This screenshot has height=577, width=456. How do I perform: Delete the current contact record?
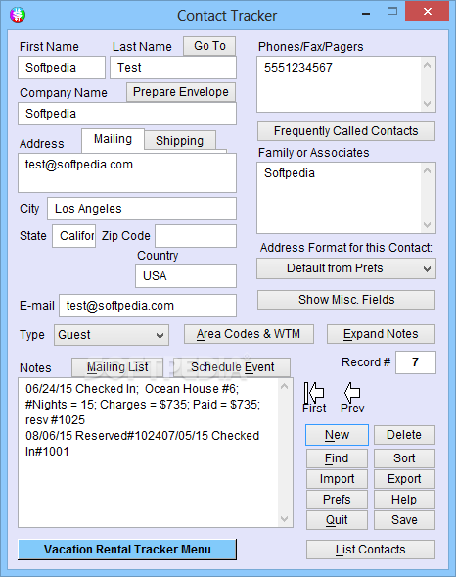click(404, 435)
